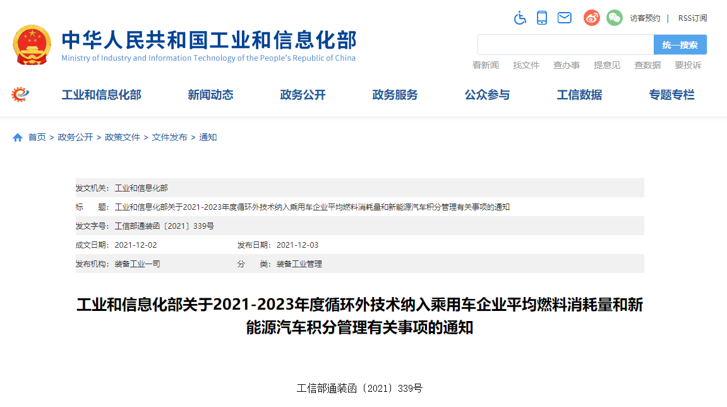Click the 标题 row document title text

tap(312, 207)
